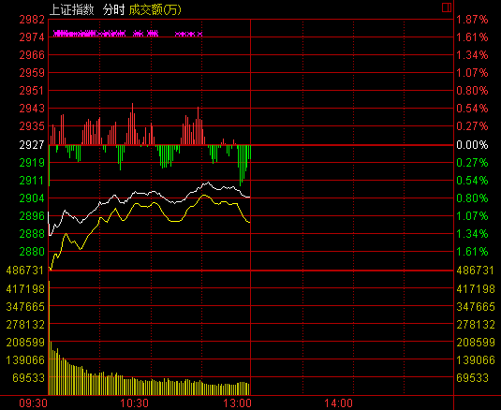
Task: Click the end of the yellow average line
Action: click(x=249, y=222)
